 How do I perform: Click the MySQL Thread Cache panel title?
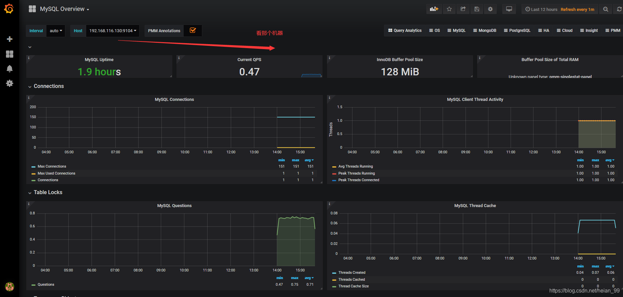475,205
